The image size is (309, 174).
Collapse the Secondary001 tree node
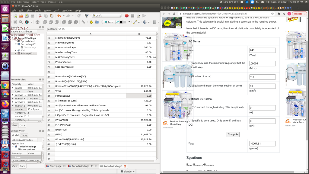[x=16, y=44]
